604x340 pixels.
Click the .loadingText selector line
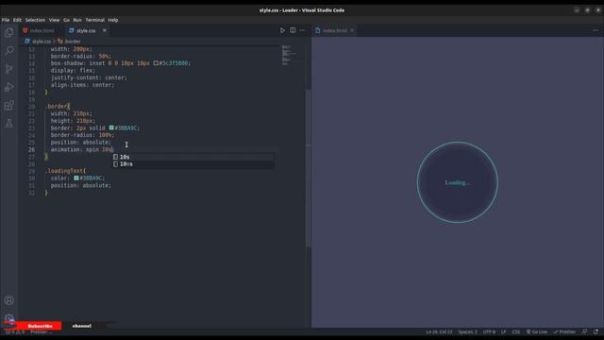click(x=65, y=171)
